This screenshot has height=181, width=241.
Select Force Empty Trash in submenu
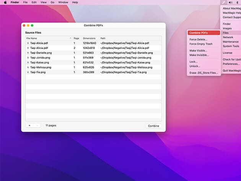[x=201, y=44]
